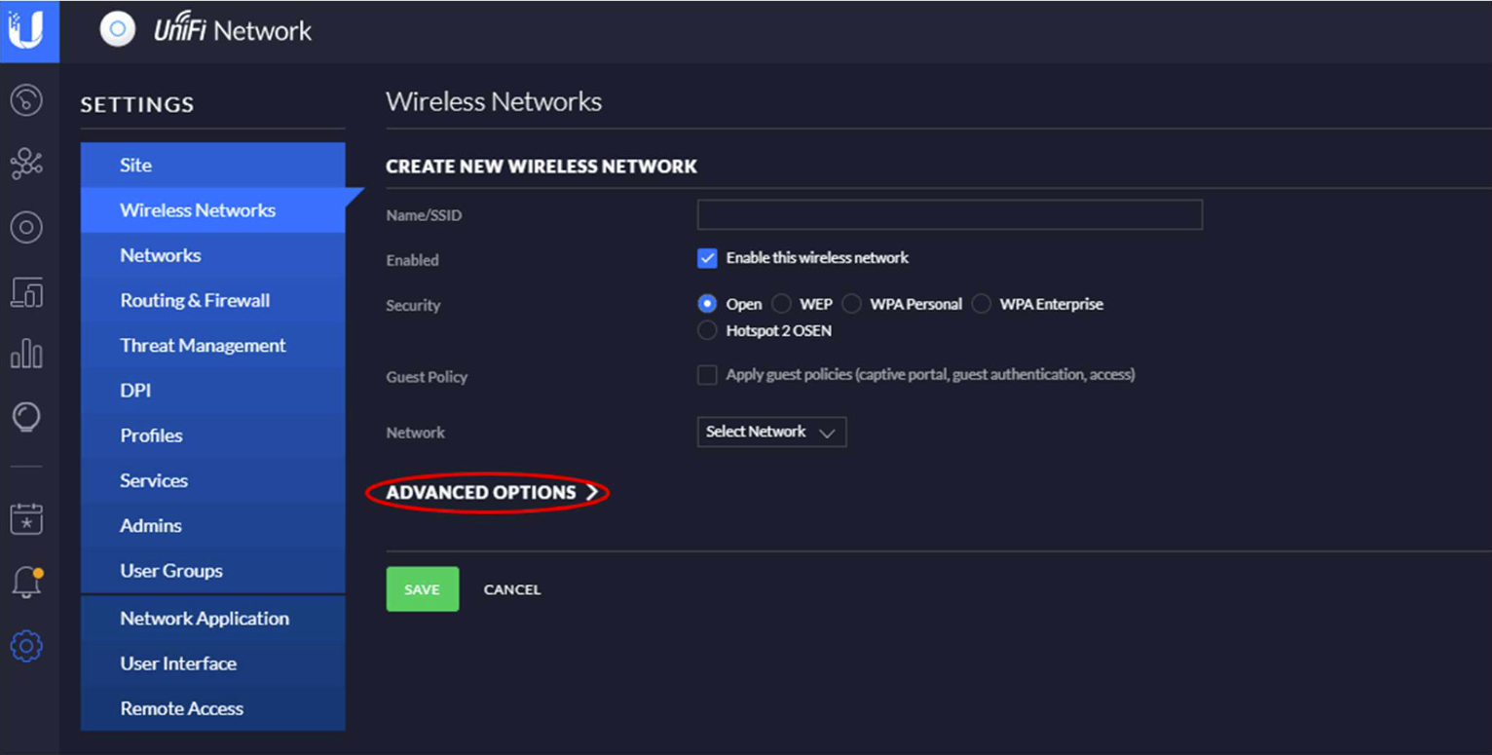Image resolution: width=1492 pixels, height=755 pixels.
Task: Open the Alerts bell icon
Action: [26, 582]
